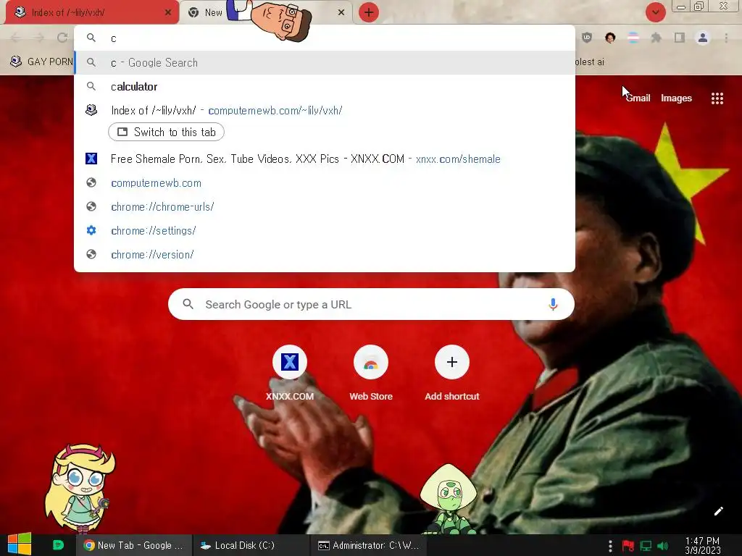Click the Customize Chrome pencil icon

coord(718,511)
